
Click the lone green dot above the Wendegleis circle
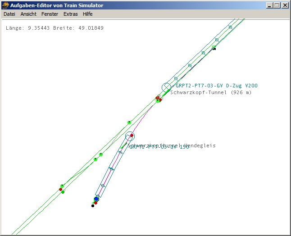[x=129, y=122]
